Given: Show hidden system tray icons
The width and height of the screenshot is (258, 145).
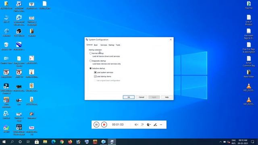Looking at the screenshot, I should [x=221, y=142].
